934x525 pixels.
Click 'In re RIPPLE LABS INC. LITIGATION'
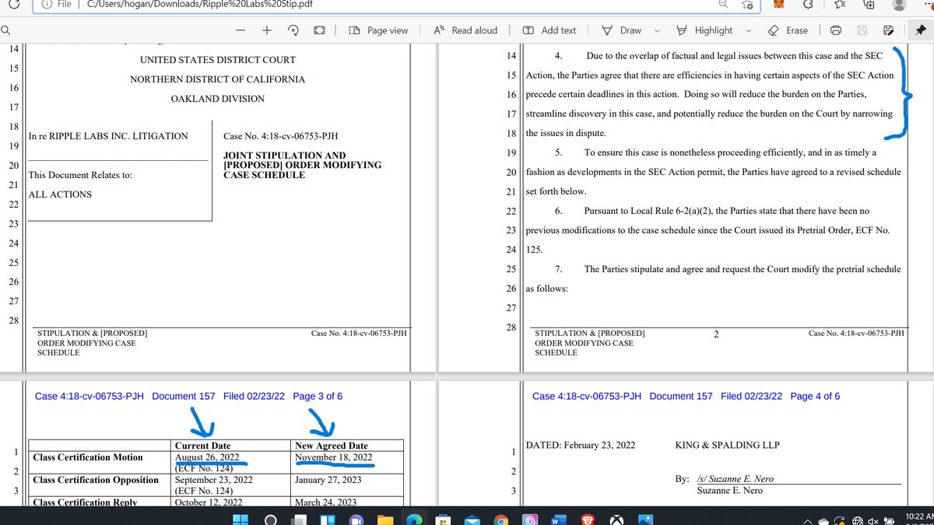pyautogui.click(x=108, y=136)
